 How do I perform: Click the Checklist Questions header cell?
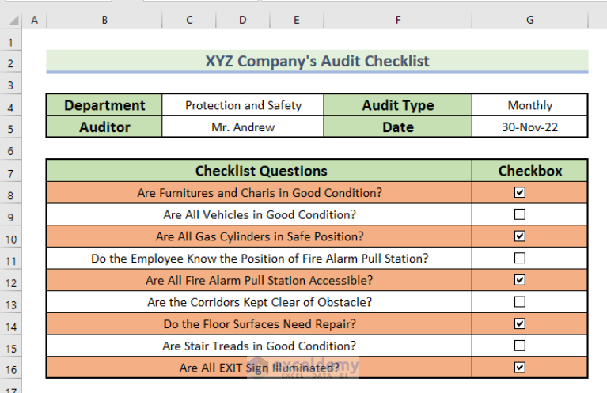click(x=260, y=171)
